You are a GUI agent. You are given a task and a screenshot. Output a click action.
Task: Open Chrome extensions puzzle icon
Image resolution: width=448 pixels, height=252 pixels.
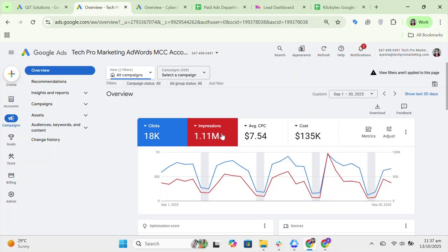393,22
